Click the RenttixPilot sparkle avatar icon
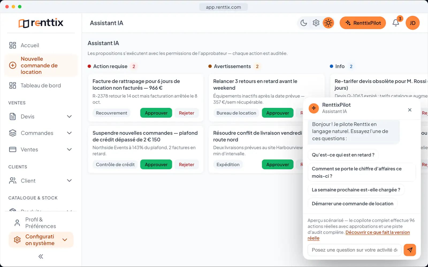The height and width of the screenshot is (267, 428). coord(314,108)
